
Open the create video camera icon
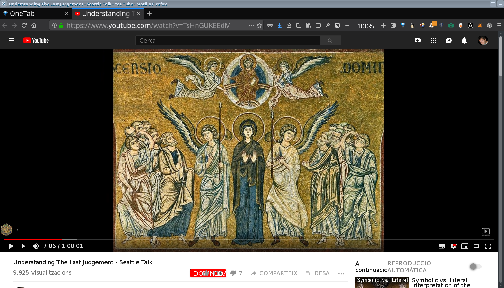[418, 40]
